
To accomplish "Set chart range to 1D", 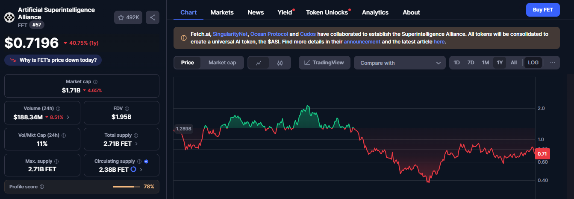I will coord(456,63).
